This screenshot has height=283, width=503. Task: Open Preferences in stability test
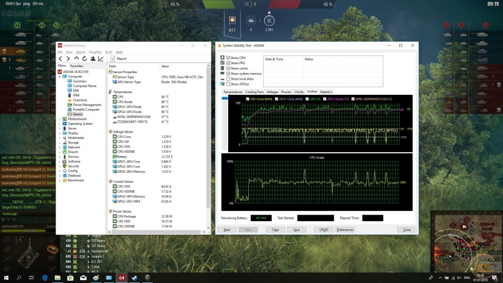pos(345,230)
